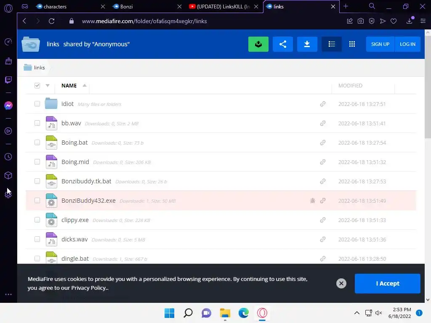
Task: Copy link icon for dingle.bat
Action: 323,259
